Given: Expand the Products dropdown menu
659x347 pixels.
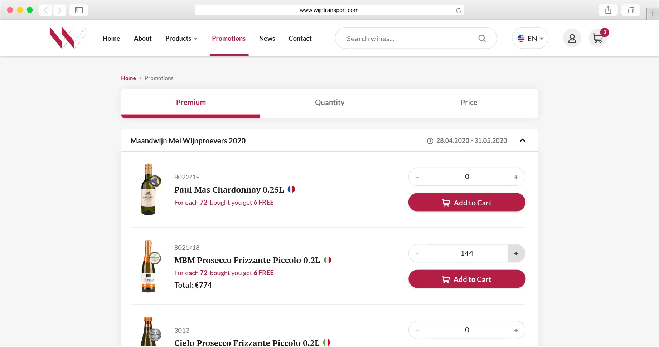Looking at the screenshot, I should 181,38.
